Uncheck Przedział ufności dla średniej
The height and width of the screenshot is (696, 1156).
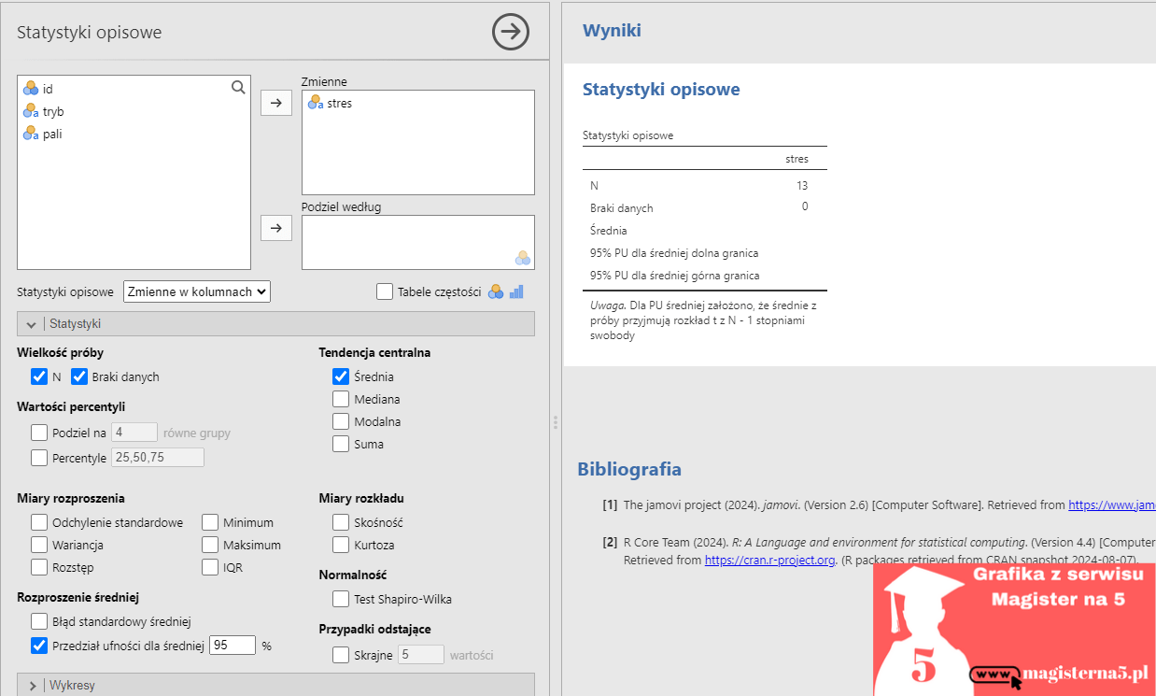pyautogui.click(x=39, y=645)
